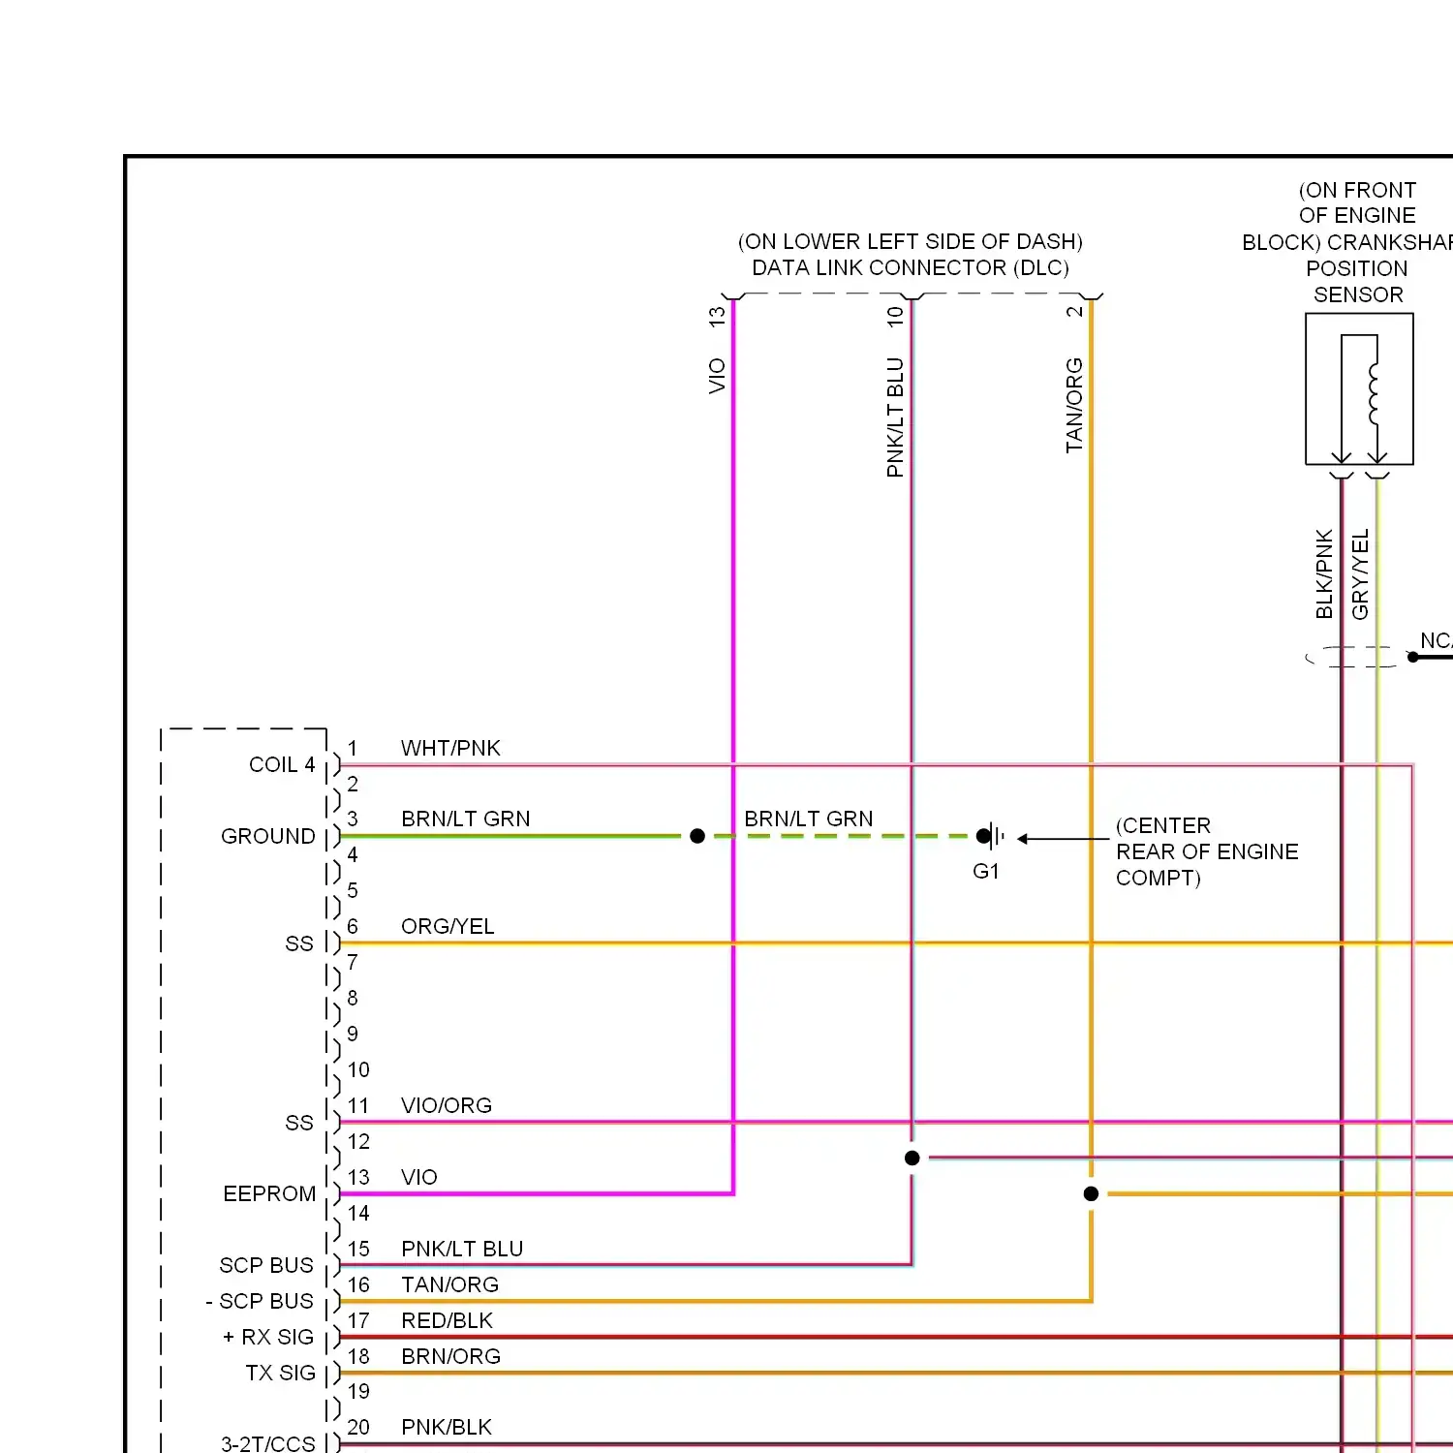Screen dimensions: 1453x1453
Task: Click the WHT/PNK wire label at pin 1
Action: 450,748
